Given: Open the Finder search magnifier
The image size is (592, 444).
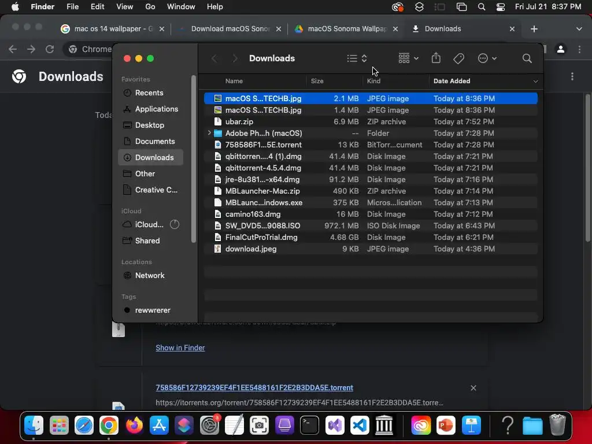Looking at the screenshot, I should tap(527, 58).
